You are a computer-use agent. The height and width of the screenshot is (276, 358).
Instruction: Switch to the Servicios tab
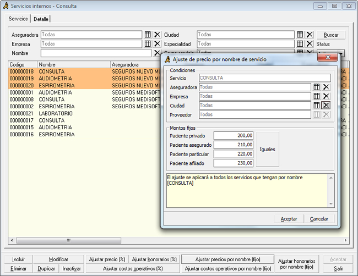18,19
